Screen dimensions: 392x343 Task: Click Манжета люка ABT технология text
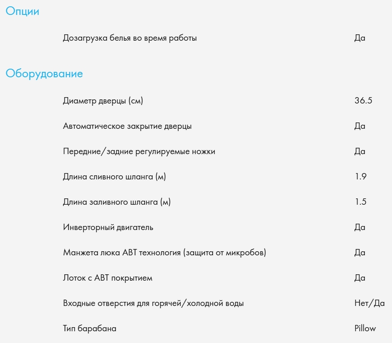[x=164, y=253]
